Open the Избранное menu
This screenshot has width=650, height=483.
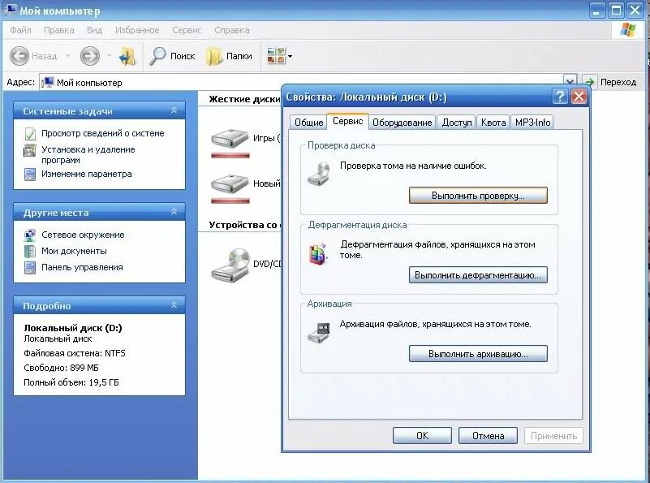[137, 30]
